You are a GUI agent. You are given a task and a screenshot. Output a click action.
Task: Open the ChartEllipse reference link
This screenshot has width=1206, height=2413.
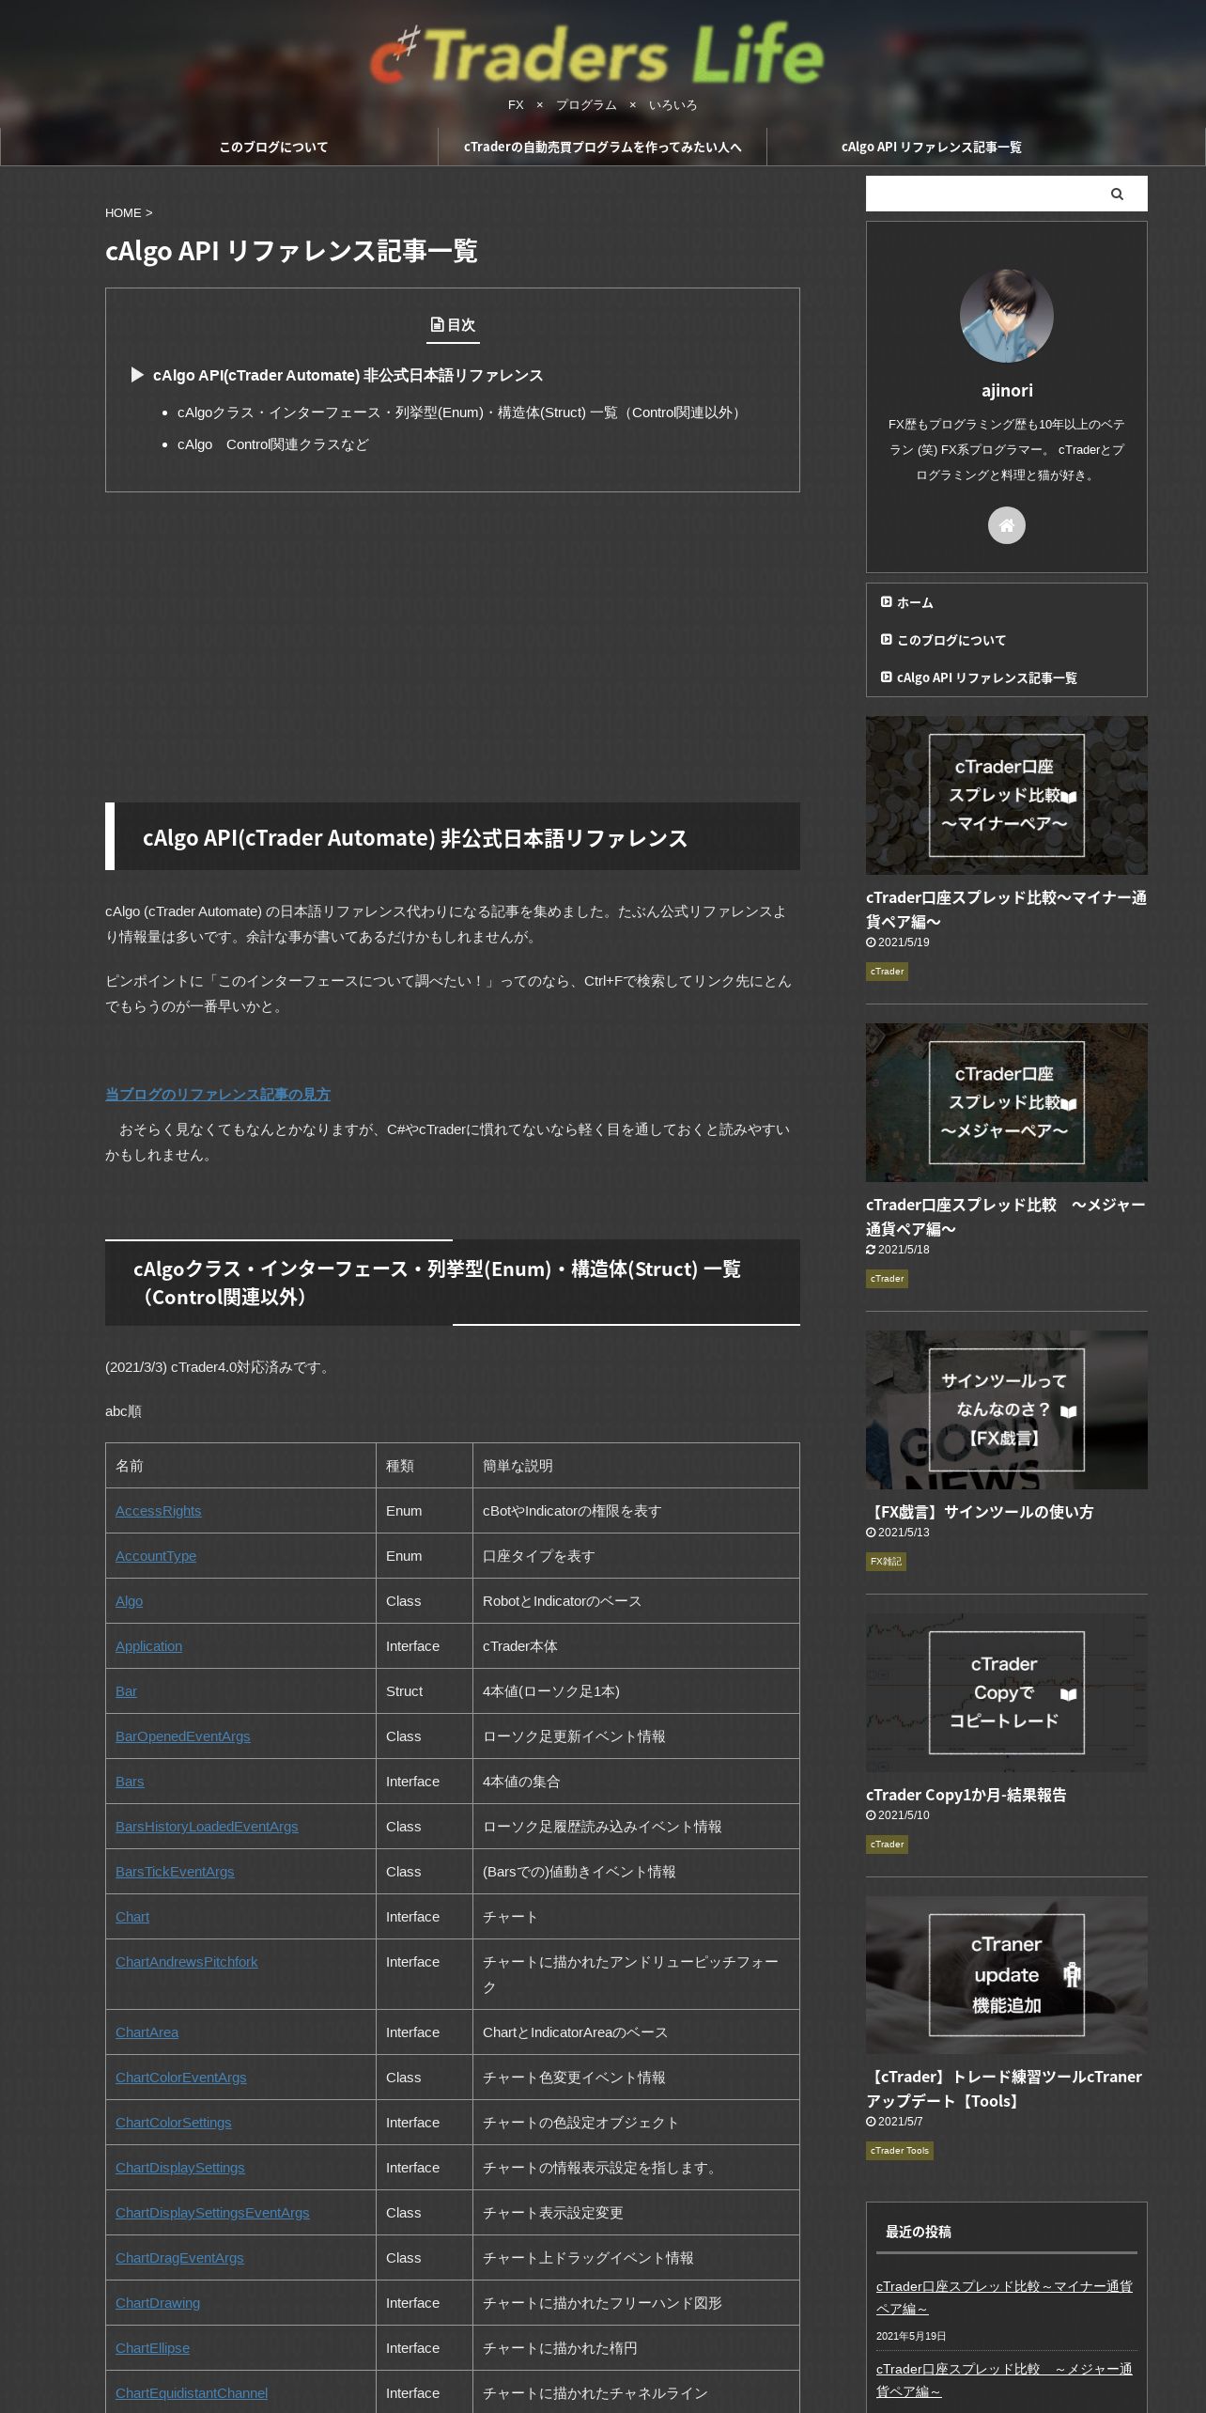(x=153, y=2348)
